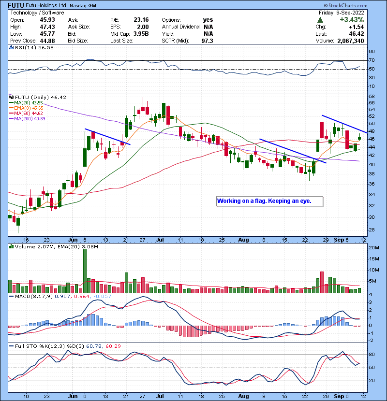
Task: Select the P/E value 23.16
Action: (141, 20)
